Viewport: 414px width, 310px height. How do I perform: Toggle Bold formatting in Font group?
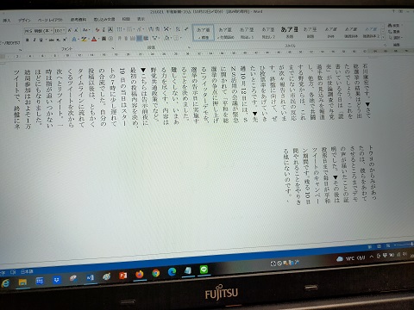(27, 40)
